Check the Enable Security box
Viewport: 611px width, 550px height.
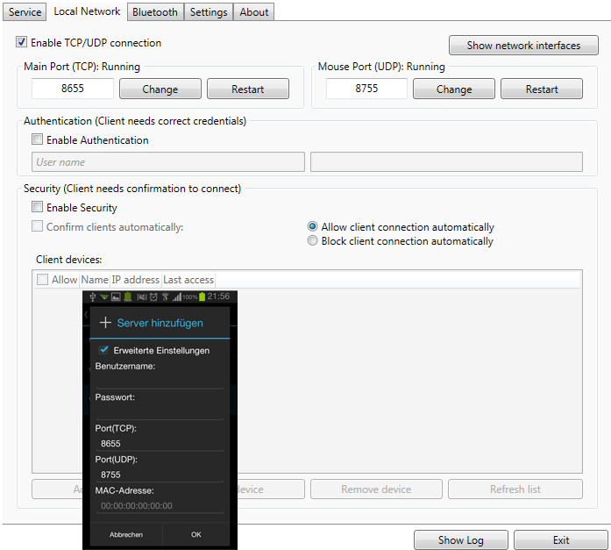coord(37,207)
